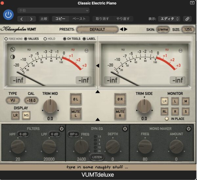This screenshot has width=197, height=180.
Task: Go to the previous preset arrow
Action: click(121, 29)
